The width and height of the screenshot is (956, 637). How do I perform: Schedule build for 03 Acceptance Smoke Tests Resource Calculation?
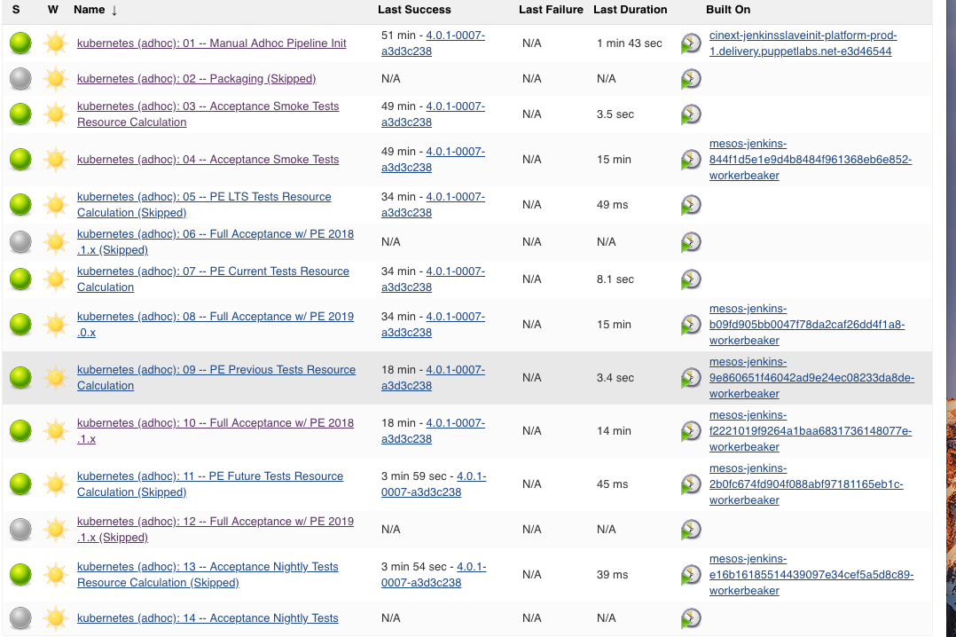coord(691,114)
